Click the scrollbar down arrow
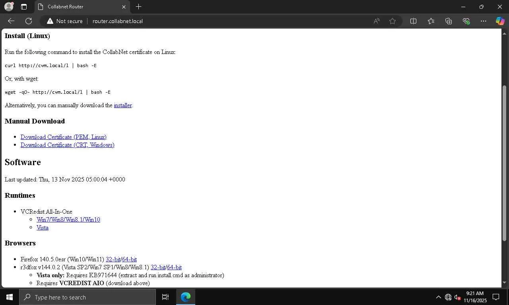 [x=505, y=283]
